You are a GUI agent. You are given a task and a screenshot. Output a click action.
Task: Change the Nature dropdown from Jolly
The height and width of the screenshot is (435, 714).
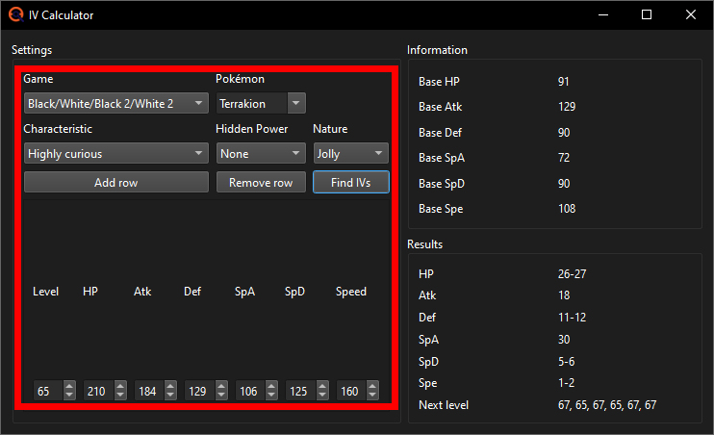coord(350,153)
